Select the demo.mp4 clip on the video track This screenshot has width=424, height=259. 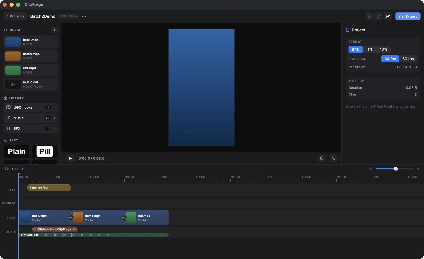(98, 218)
